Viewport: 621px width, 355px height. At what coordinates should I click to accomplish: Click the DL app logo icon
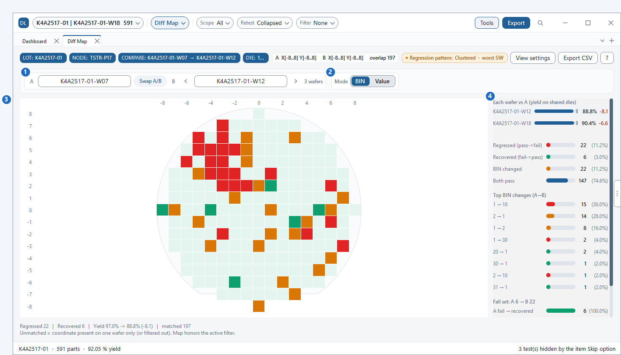pyautogui.click(x=23, y=23)
